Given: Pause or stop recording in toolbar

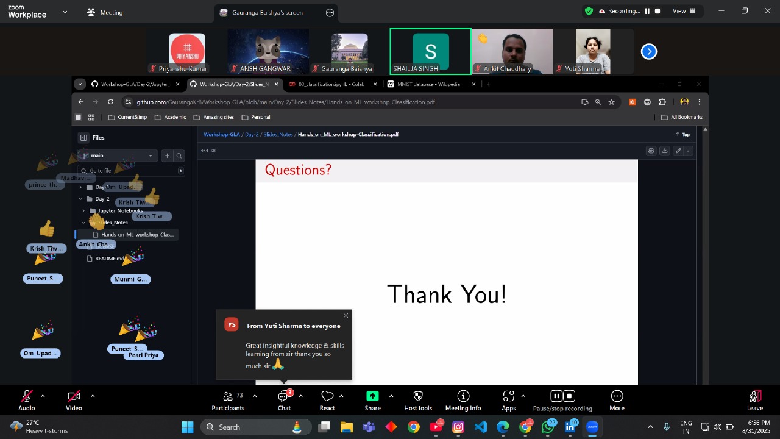Looking at the screenshot, I should 562,401.
